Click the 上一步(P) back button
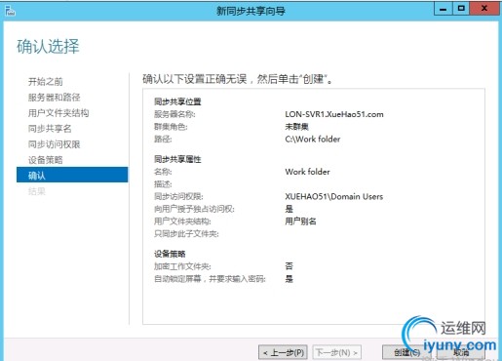502x361 pixels. point(284,352)
